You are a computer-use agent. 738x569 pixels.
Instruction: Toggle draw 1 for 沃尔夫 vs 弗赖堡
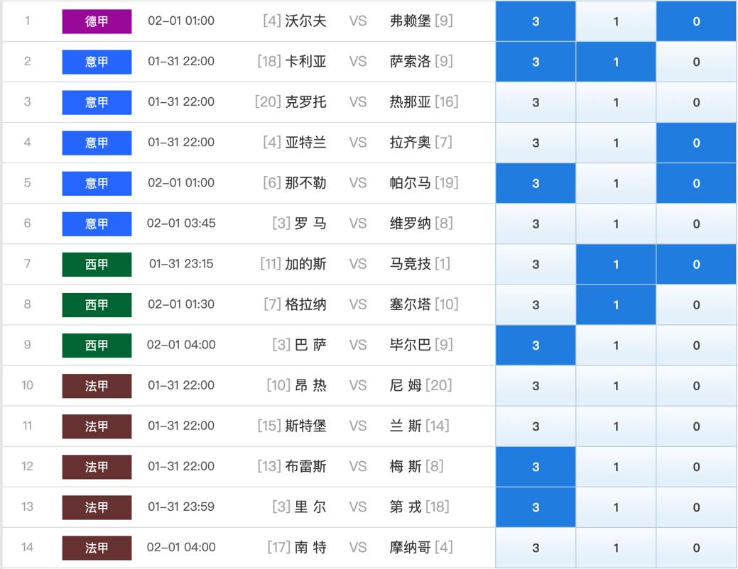(616, 21)
